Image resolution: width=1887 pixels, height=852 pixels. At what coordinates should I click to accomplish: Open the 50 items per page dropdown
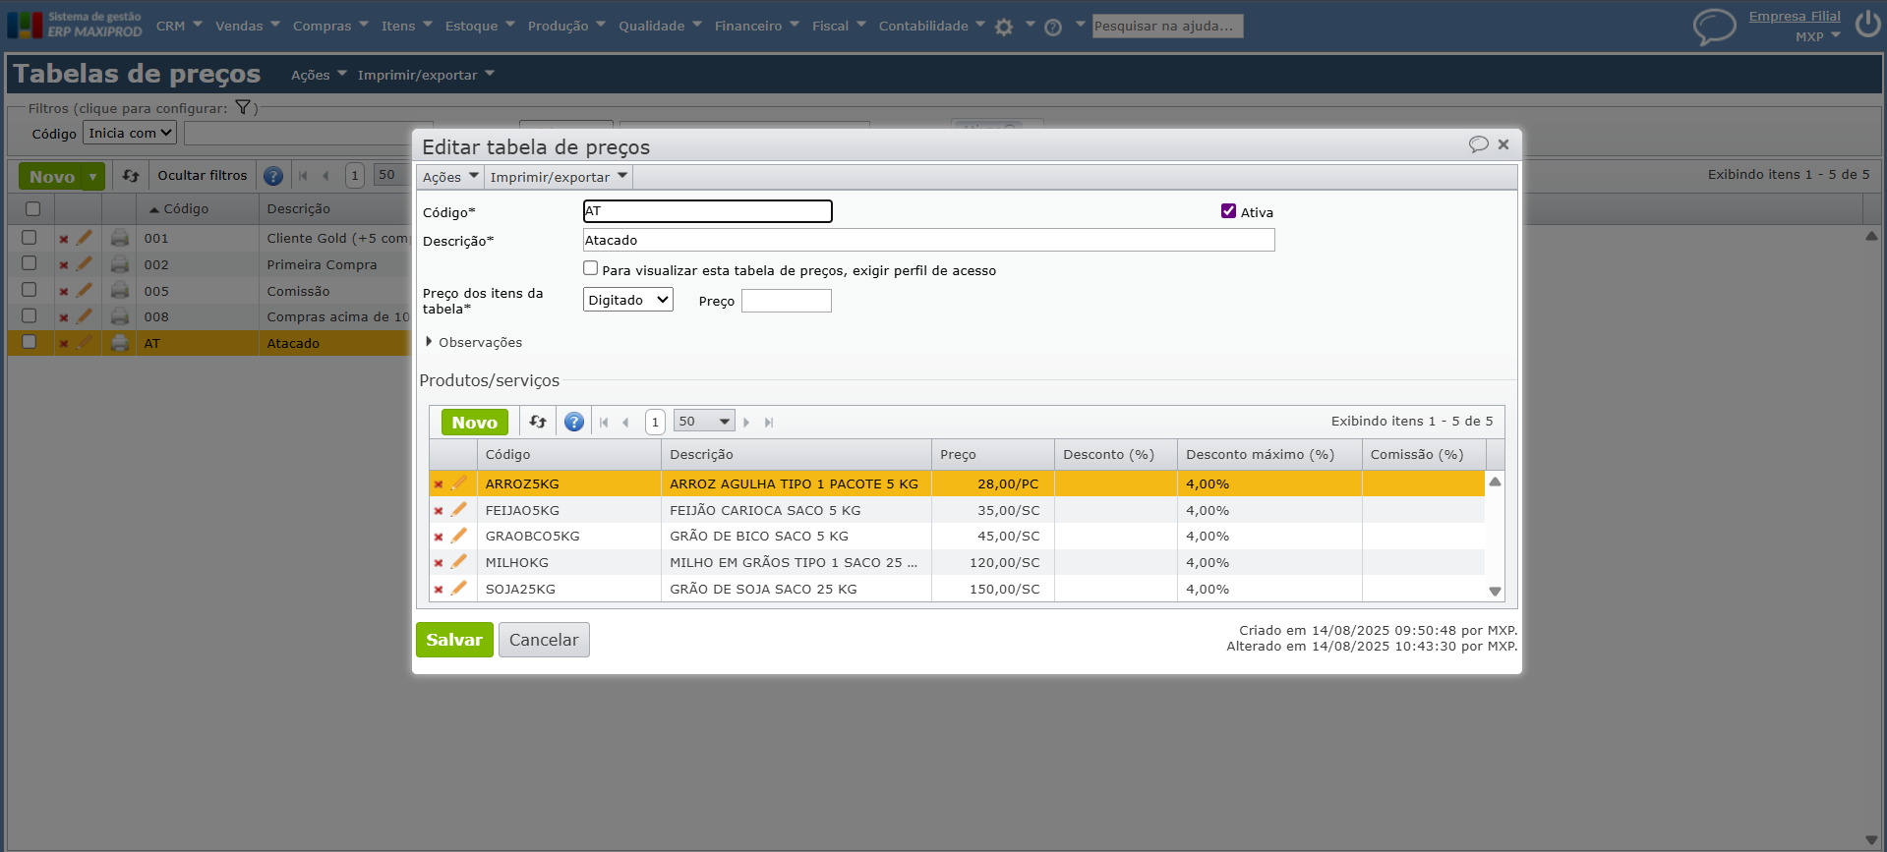pyautogui.click(x=704, y=422)
